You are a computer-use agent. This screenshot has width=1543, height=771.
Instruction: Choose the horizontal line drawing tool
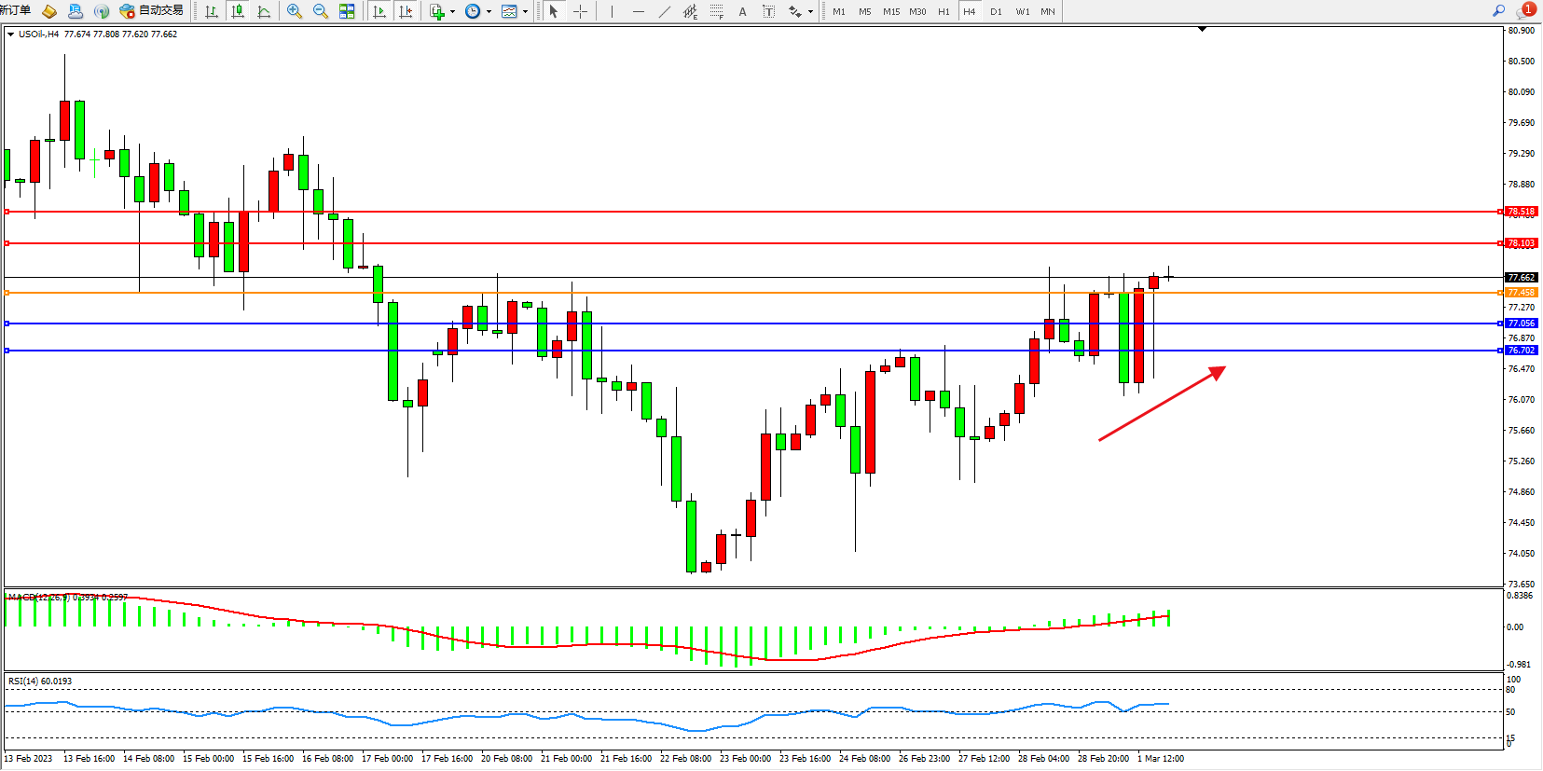click(x=638, y=11)
